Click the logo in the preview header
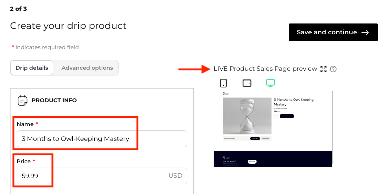389x194 pixels. coord(224,94)
